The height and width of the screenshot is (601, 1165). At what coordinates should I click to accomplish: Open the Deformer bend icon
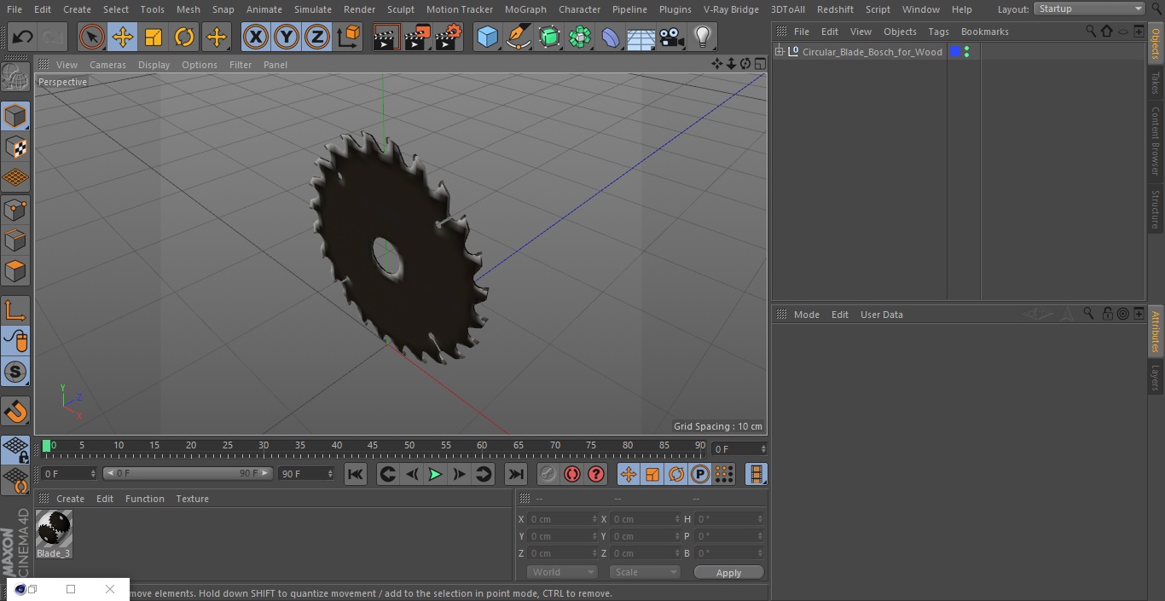(x=611, y=38)
